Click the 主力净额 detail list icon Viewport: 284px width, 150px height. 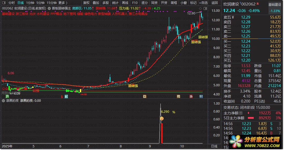coord(241,113)
